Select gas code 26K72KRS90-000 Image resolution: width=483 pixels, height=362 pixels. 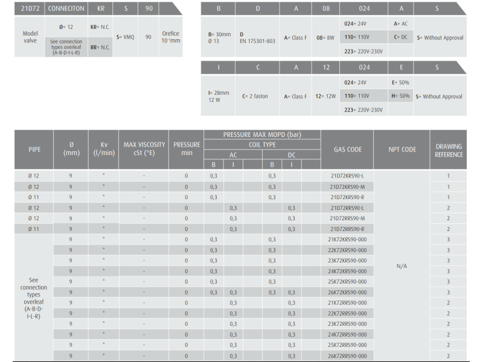pyautogui.click(x=347, y=293)
